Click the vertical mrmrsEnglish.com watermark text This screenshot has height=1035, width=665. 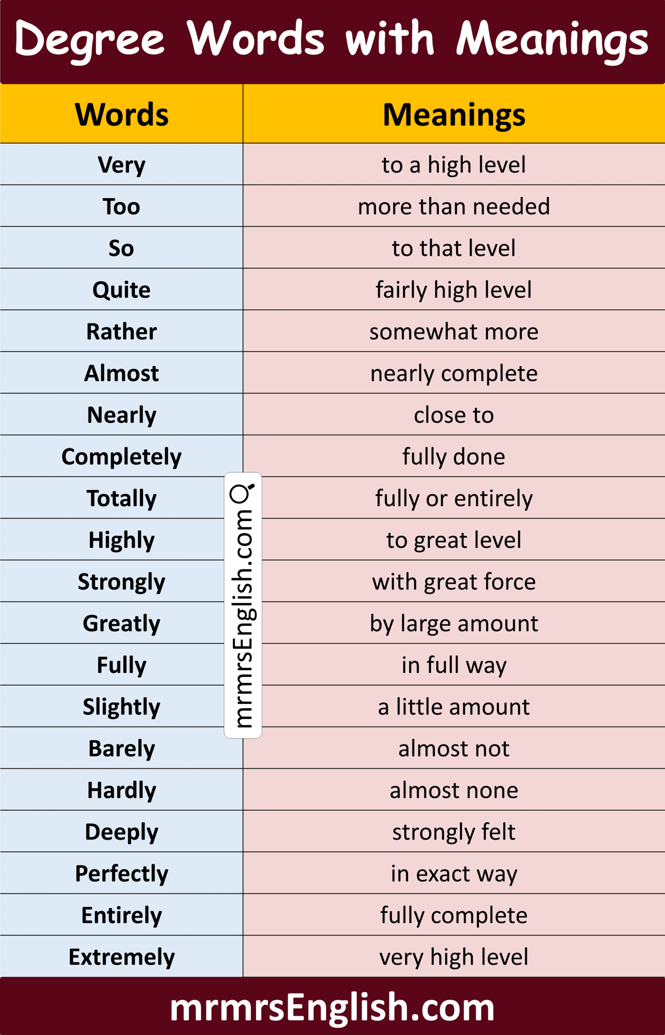(243, 618)
